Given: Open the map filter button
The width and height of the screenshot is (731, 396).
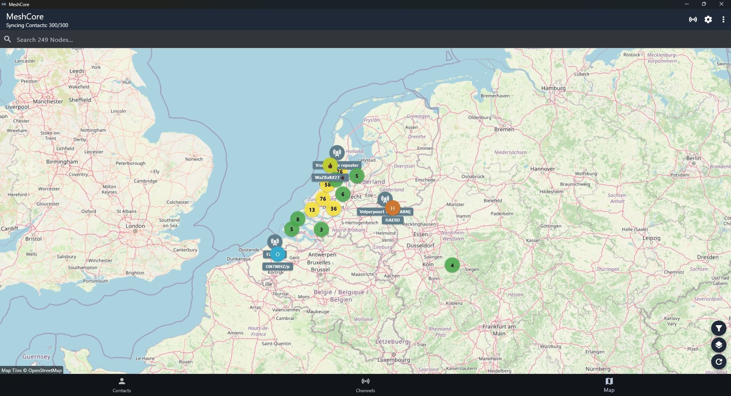Looking at the screenshot, I should click(x=718, y=328).
